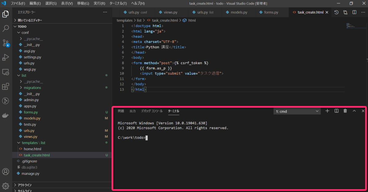Viewport: 368px width, 192px height.
Task: Open the Explorer view in the activity bar
Action: coord(6,14)
